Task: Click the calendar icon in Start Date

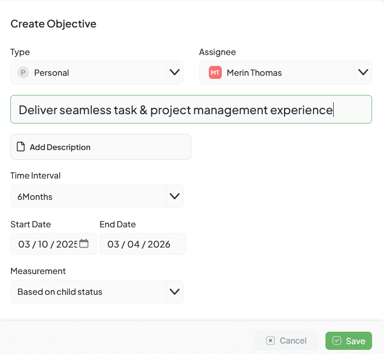Action: pyautogui.click(x=84, y=243)
